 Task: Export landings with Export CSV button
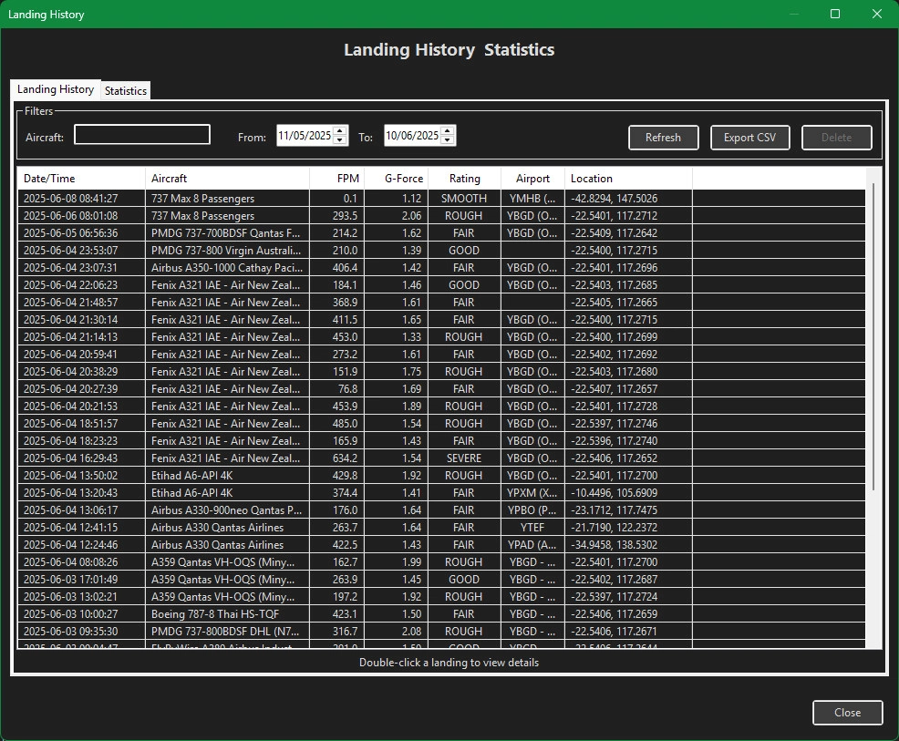point(749,138)
